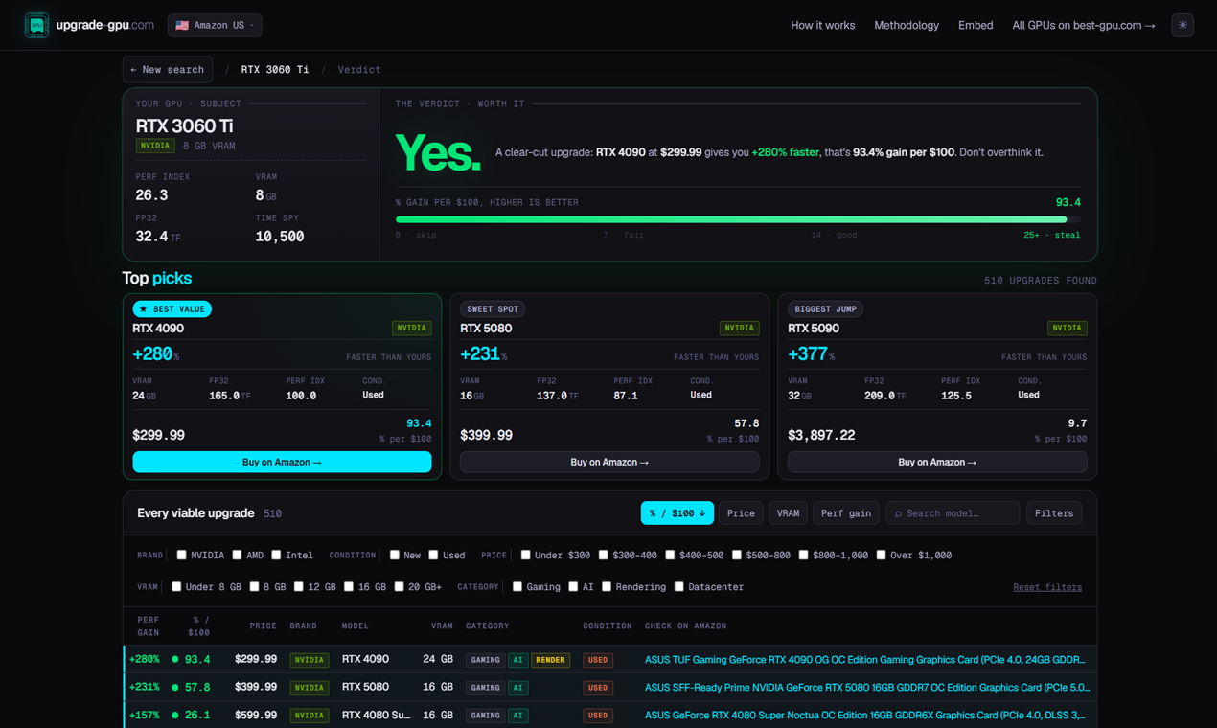The height and width of the screenshot is (728, 1217).
Task: Click Buy on Amazon for RTX 4090
Action: (x=282, y=462)
